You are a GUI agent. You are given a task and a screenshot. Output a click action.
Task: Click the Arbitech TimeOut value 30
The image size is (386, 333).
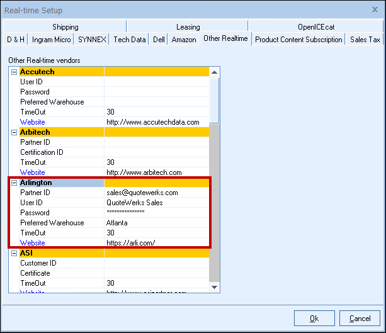157,162
